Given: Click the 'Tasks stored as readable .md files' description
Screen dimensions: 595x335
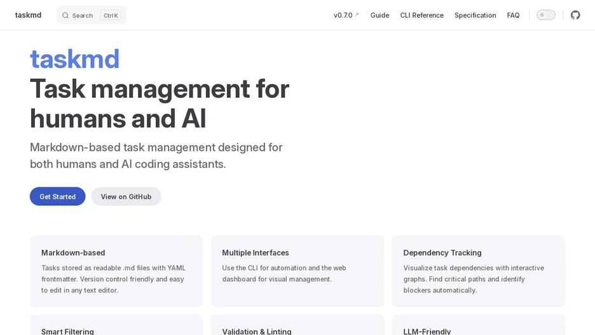Looking at the screenshot, I should pos(113,279).
